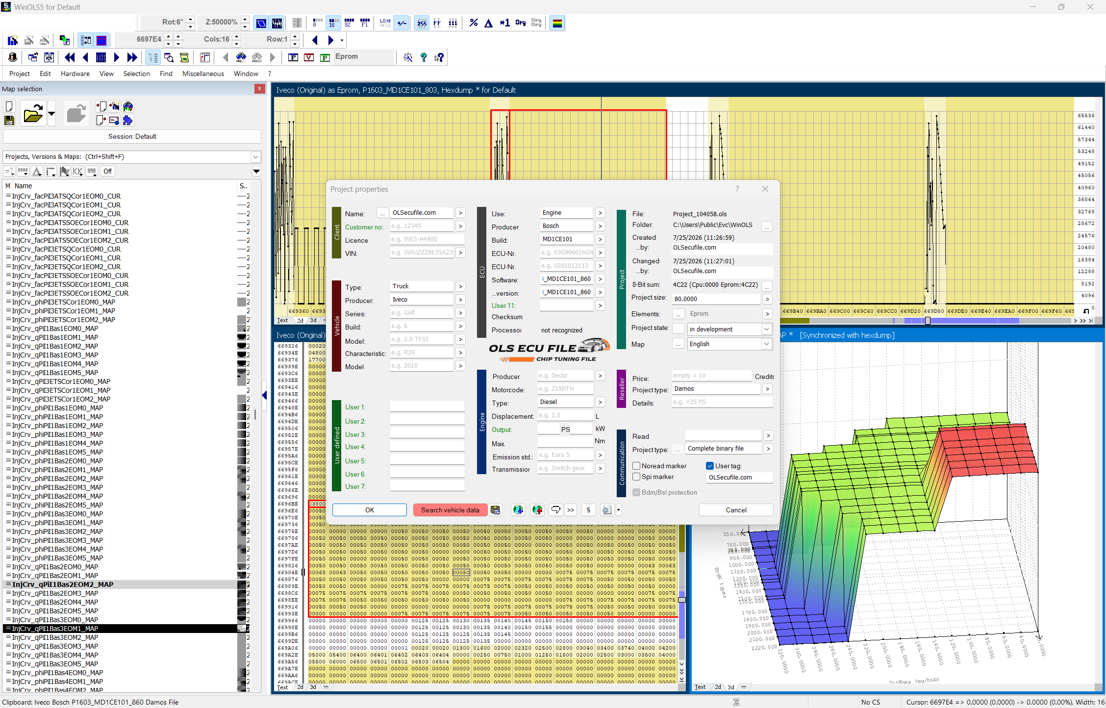
Task: Click the yellow open folder icon
Action: [33, 114]
